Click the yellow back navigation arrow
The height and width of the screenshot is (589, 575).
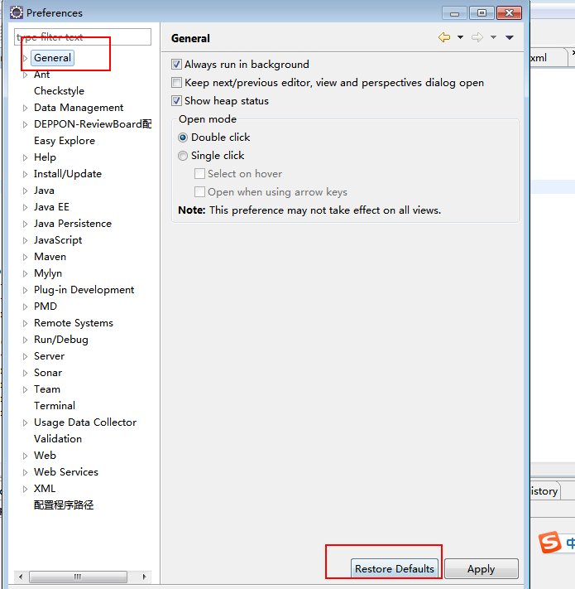click(444, 37)
